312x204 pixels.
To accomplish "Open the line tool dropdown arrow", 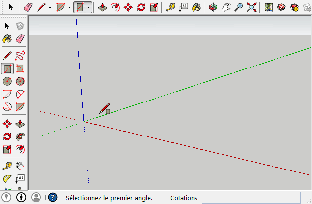I will [50, 8].
